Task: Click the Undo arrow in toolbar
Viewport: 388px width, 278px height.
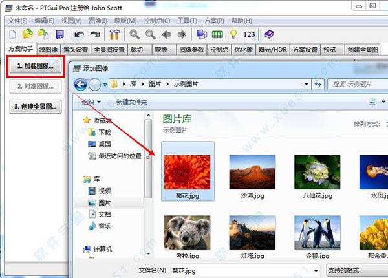Action: click(79, 34)
